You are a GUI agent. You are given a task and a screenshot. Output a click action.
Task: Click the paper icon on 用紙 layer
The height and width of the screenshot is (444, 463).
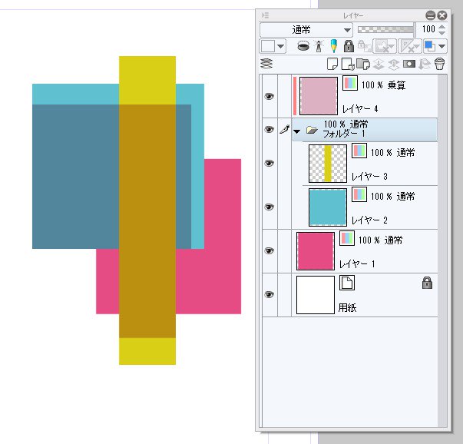tap(347, 283)
